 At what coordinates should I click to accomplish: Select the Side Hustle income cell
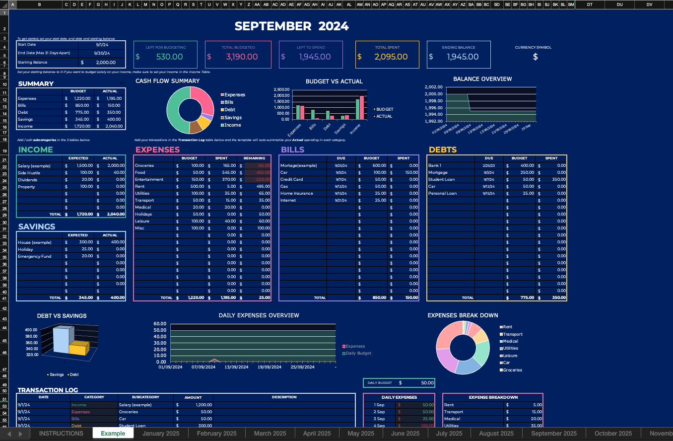coord(40,173)
